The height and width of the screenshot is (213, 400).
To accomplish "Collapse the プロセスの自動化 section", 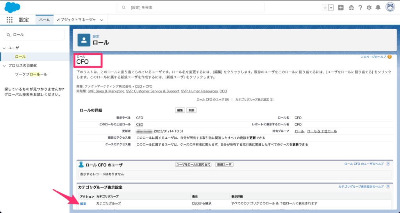I will tap(4, 66).
